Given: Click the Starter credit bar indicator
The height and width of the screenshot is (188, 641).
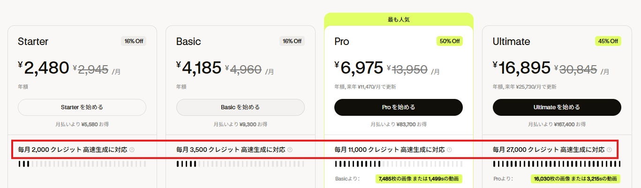Looking at the screenshot, I should point(82,164).
